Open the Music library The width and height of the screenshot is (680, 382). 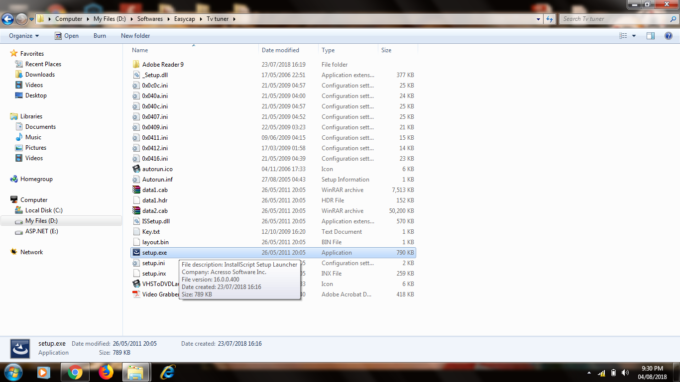[x=33, y=137]
